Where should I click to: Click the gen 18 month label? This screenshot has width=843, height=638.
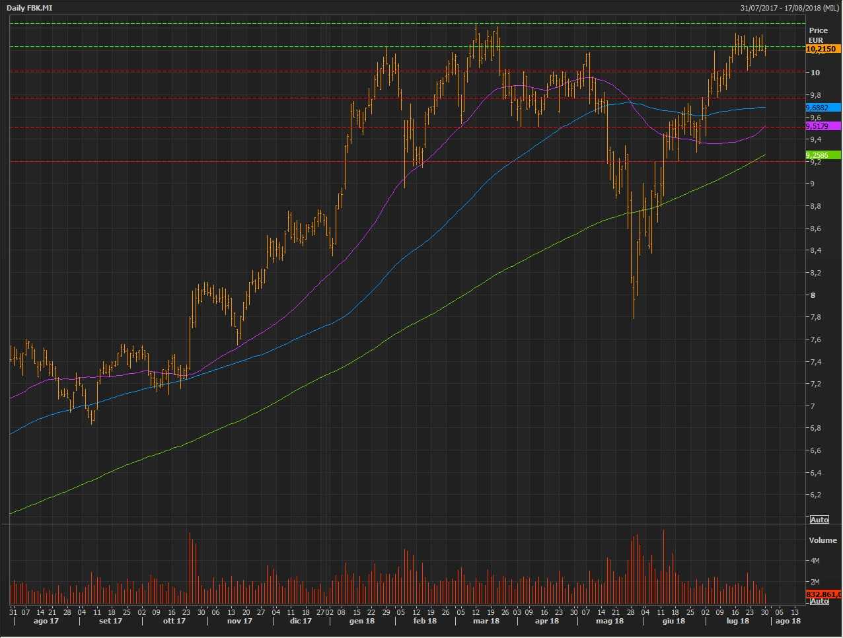[x=362, y=621]
